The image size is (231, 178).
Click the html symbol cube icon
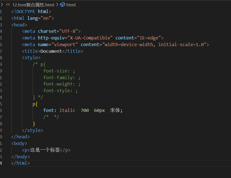(63, 5)
